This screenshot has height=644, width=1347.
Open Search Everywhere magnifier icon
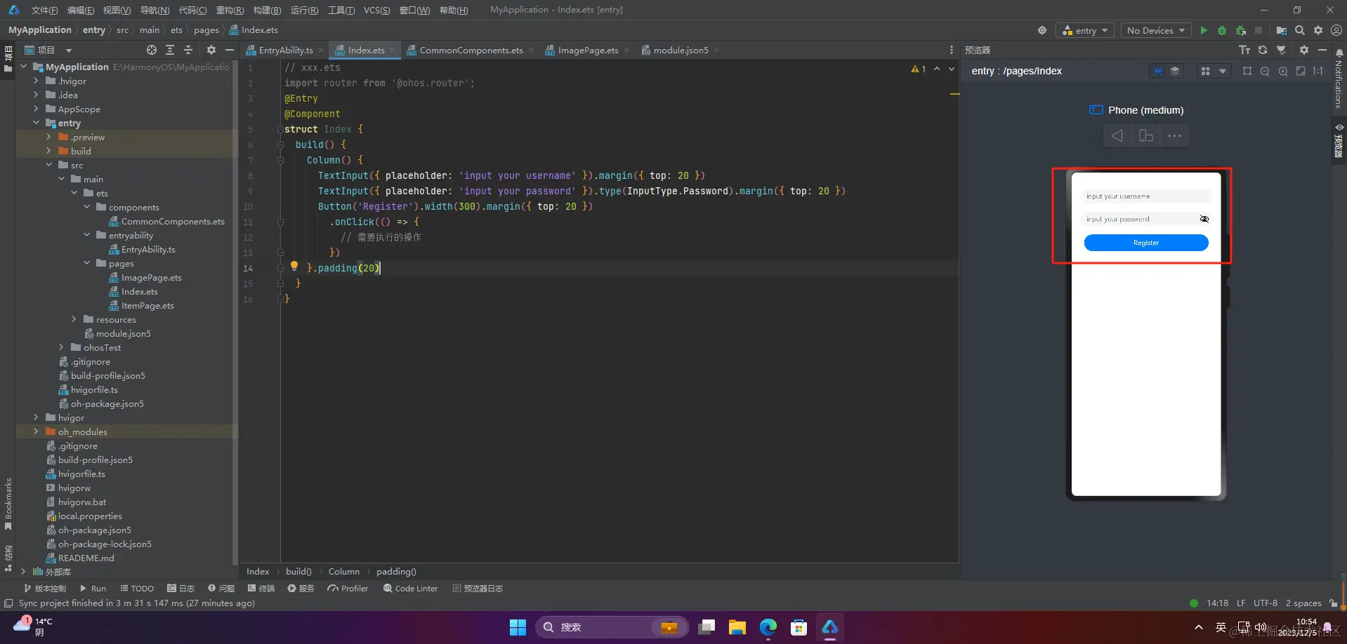(x=1300, y=30)
